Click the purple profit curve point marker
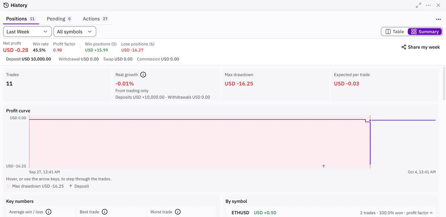Screen dimensions: 446x217 (x=370, y=120)
